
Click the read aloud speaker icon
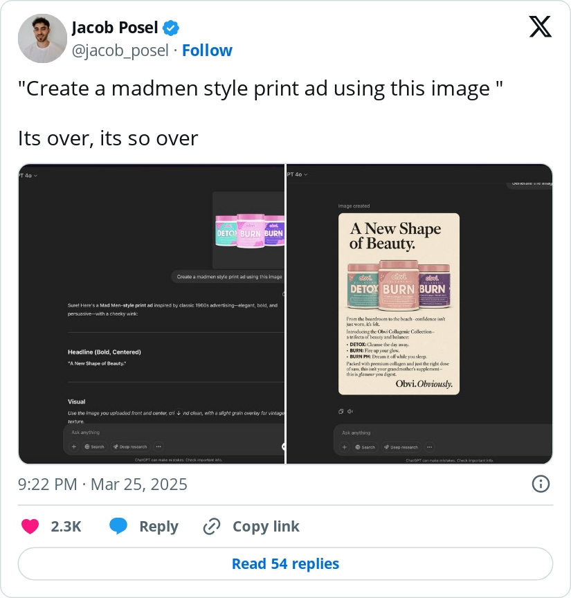click(350, 411)
